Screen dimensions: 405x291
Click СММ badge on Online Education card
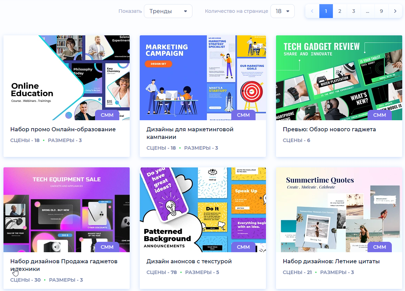point(107,115)
